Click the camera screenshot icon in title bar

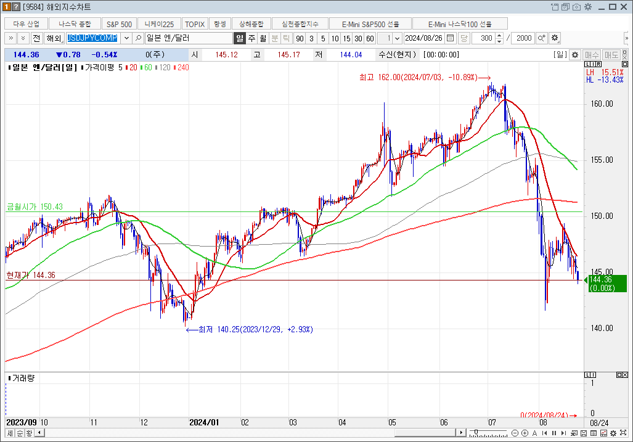pos(576,7)
